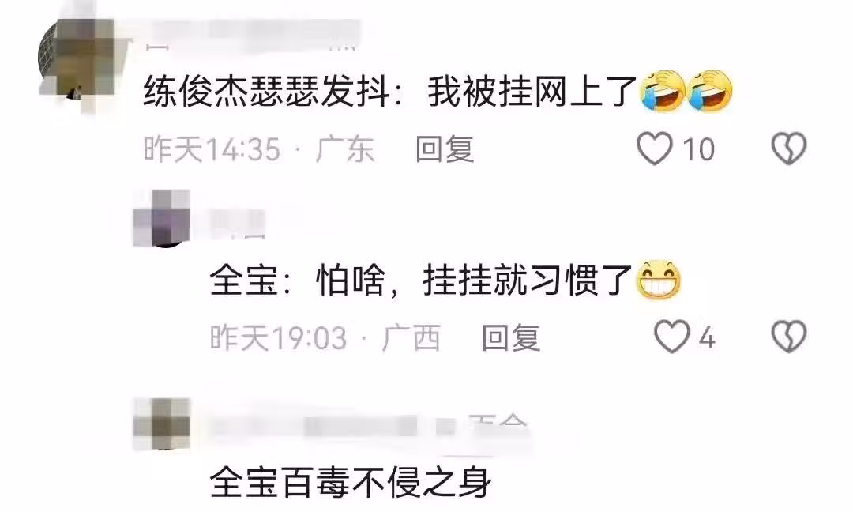Click timestamp 昨天19:03 · 广西
The width and height of the screenshot is (853, 512).
[x=325, y=337]
